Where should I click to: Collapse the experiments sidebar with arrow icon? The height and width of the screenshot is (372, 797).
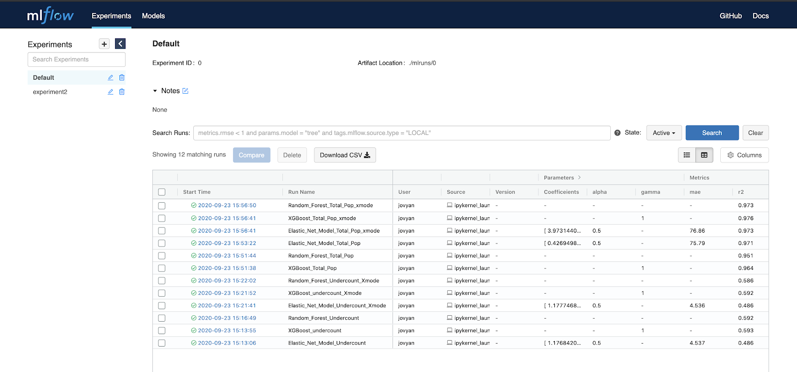(120, 44)
